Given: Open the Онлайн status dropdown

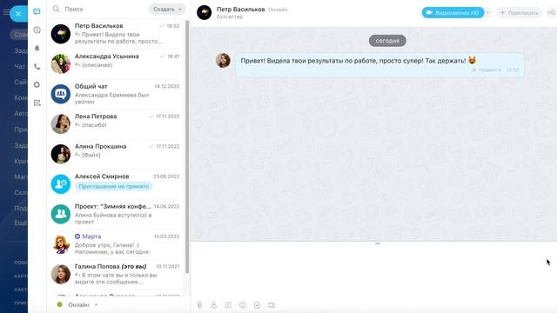Looking at the screenshot, I should (83, 305).
